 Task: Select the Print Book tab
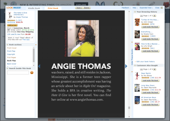tap(53, 8)
